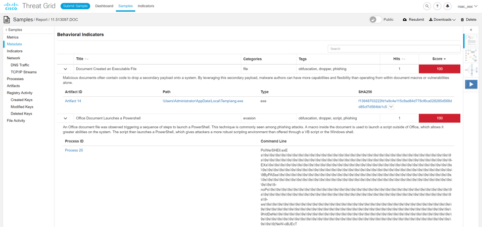This screenshot has width=482, height=227.
Task: Open the Downloads dropdown menu
Action: [x=442, y=20]
